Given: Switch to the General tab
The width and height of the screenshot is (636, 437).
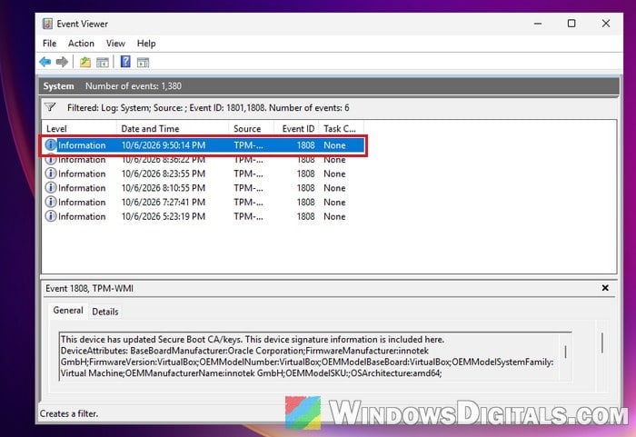Looking at the screenshot, I should coord(68,311).
